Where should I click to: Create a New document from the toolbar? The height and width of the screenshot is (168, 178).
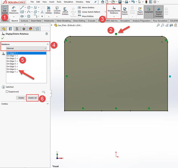(107, 2)
